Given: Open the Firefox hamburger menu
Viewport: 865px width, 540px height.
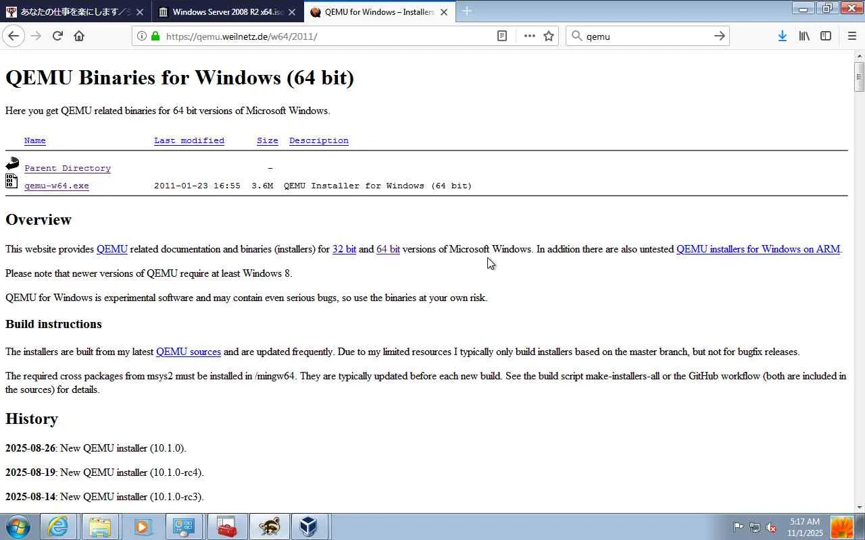Looking at the screenshot, I should click(x=851, y=36).
